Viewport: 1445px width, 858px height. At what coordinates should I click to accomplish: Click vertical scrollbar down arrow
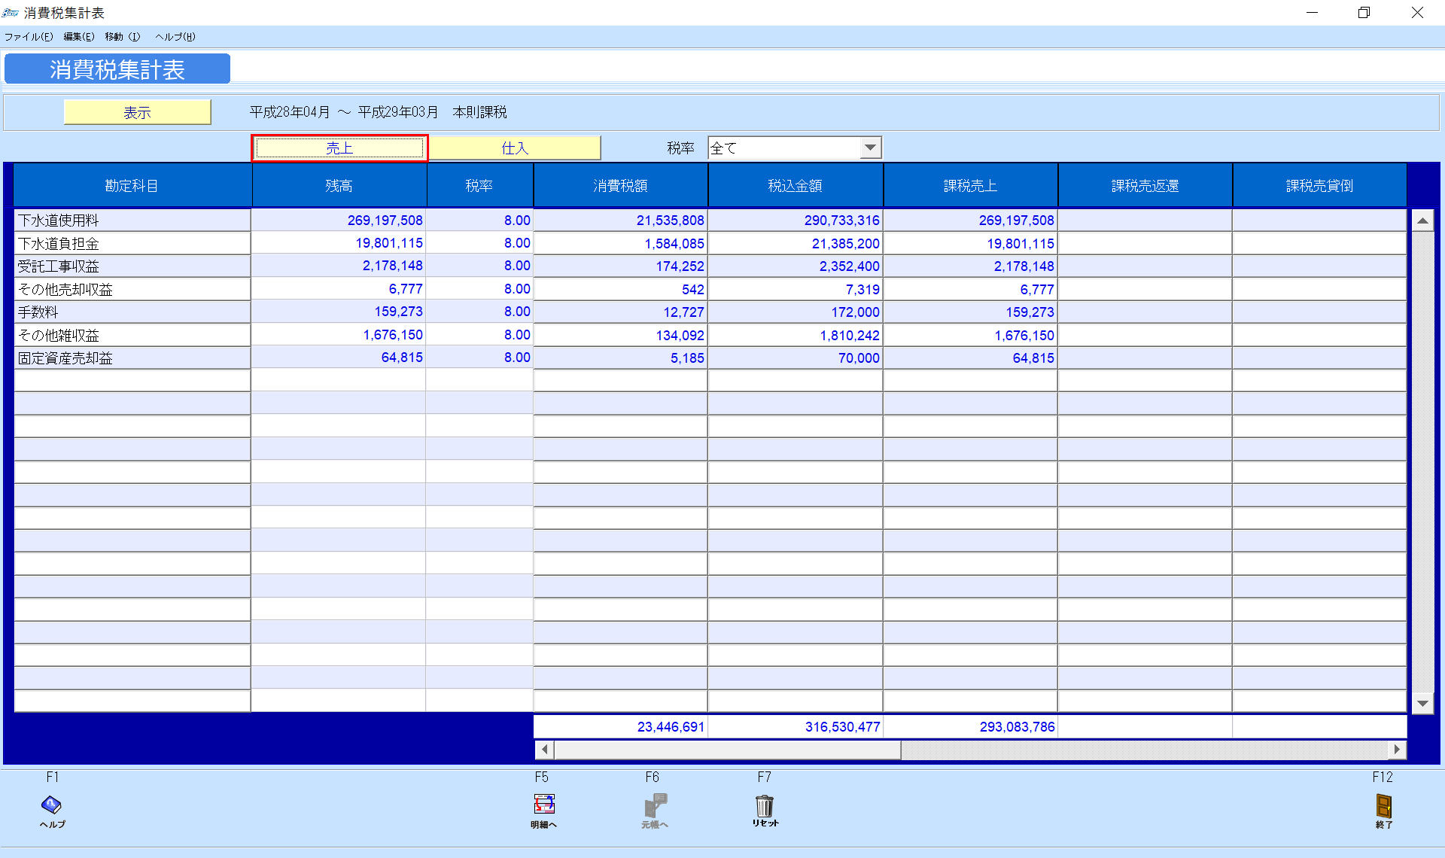coord(1422,704)
